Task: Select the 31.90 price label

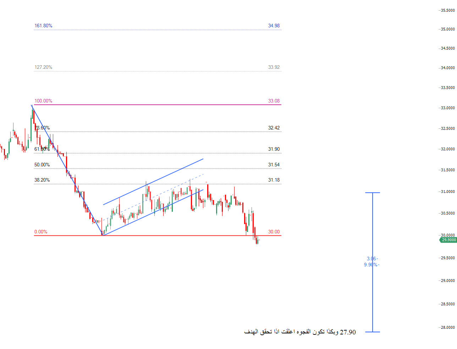Action: (x=274, y=149)
